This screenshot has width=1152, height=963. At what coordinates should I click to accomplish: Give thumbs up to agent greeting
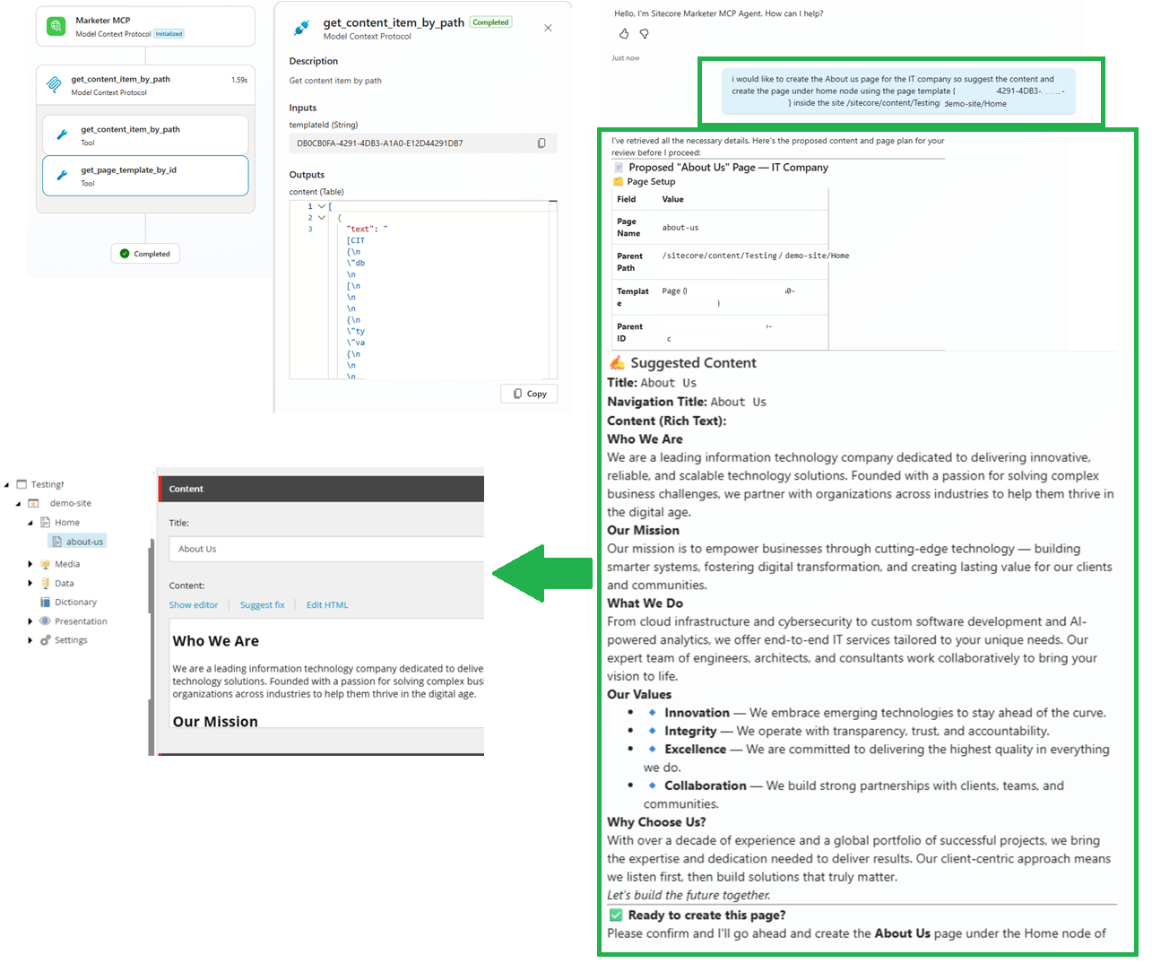coord(624,34)
